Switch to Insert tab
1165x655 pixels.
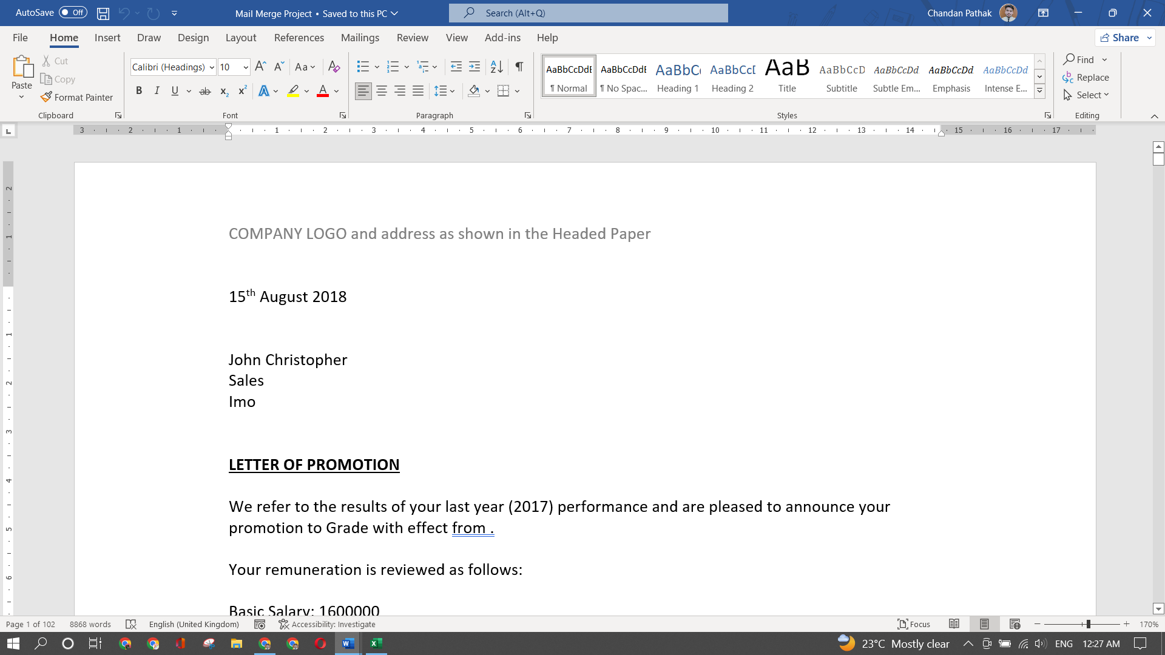107,38
